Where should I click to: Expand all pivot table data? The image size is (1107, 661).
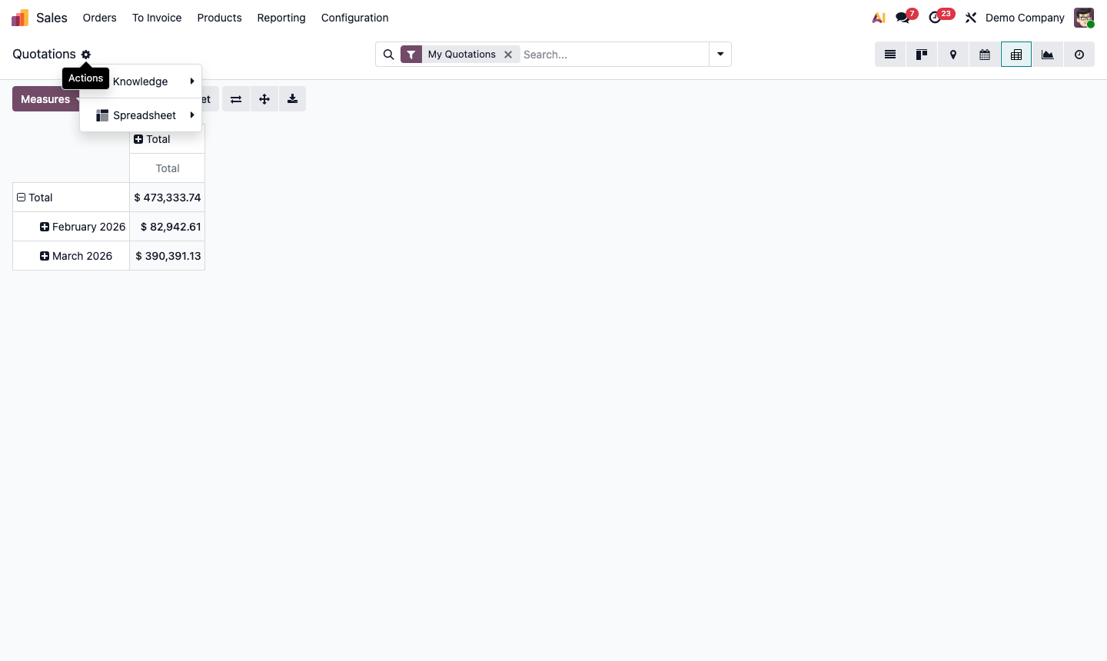[264, 98]
